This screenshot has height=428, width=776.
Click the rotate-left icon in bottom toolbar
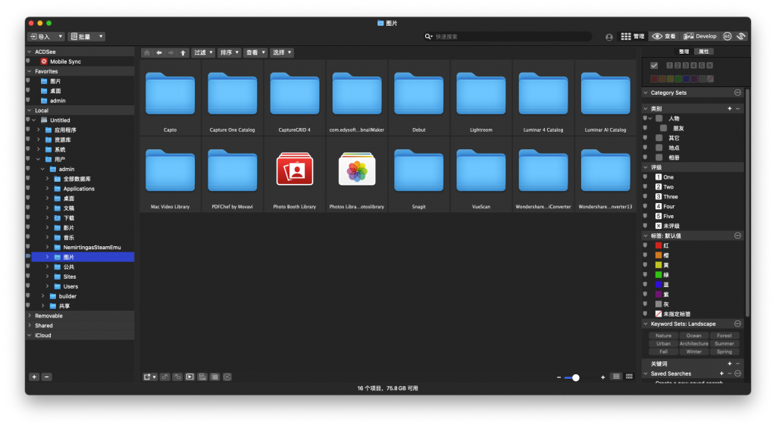click(165, 377)
